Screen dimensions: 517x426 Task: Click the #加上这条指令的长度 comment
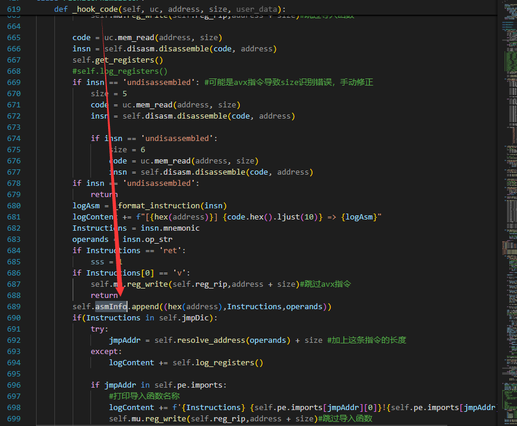367,340
